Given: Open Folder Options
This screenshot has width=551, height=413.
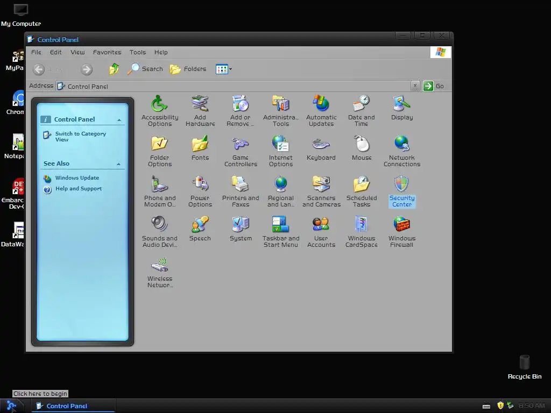Looking at the screenshot, I should [x=159, y=151].
